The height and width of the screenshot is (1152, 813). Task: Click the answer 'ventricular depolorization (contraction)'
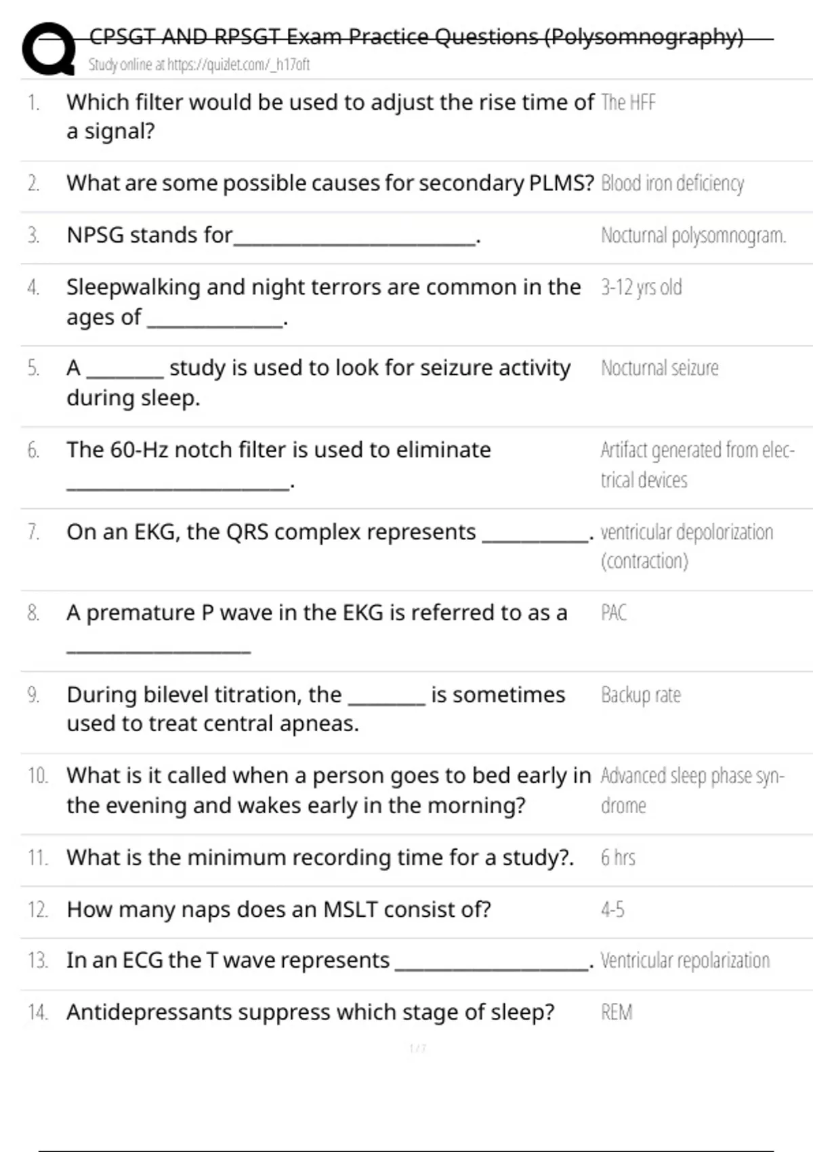[686, 546]
